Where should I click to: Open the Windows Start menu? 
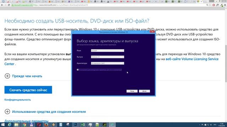click(x=3, y=125)
